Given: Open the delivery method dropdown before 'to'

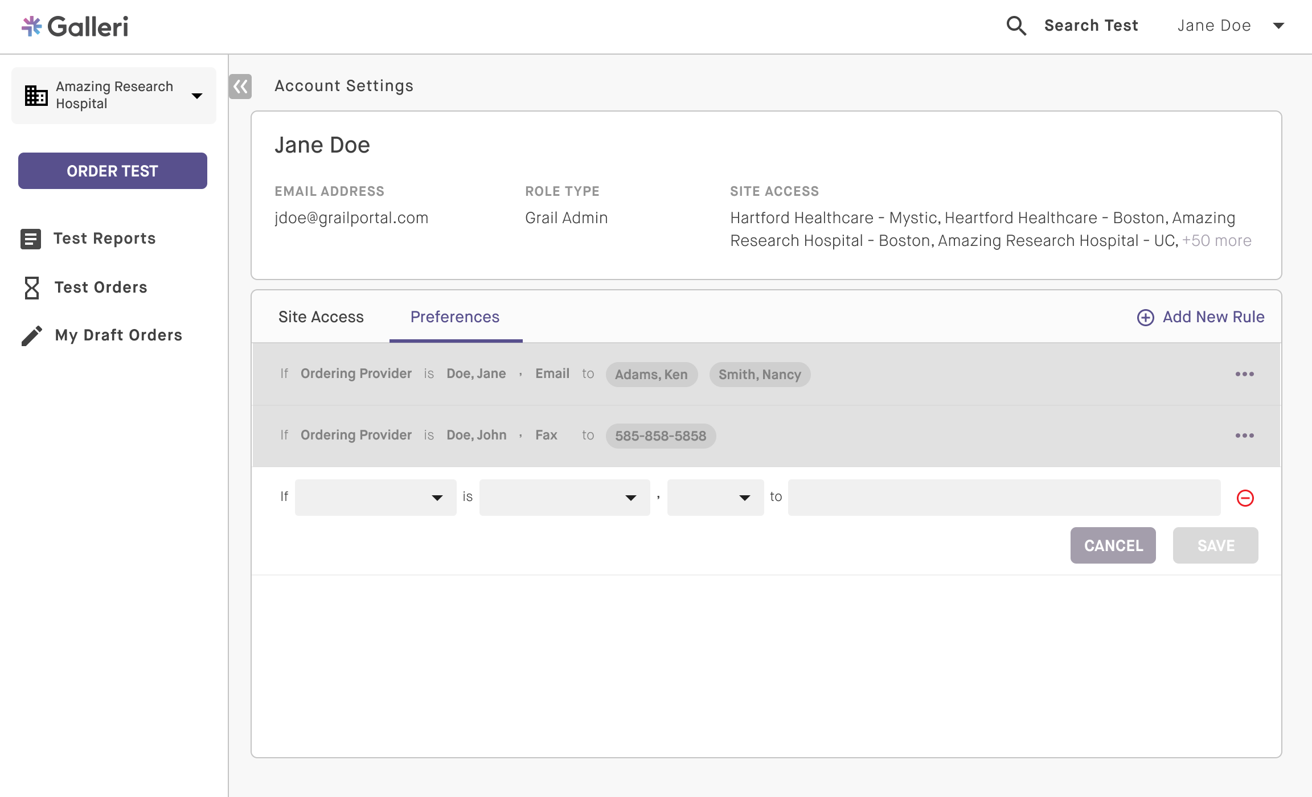Looking at the screenshot, I should [715, 498].
